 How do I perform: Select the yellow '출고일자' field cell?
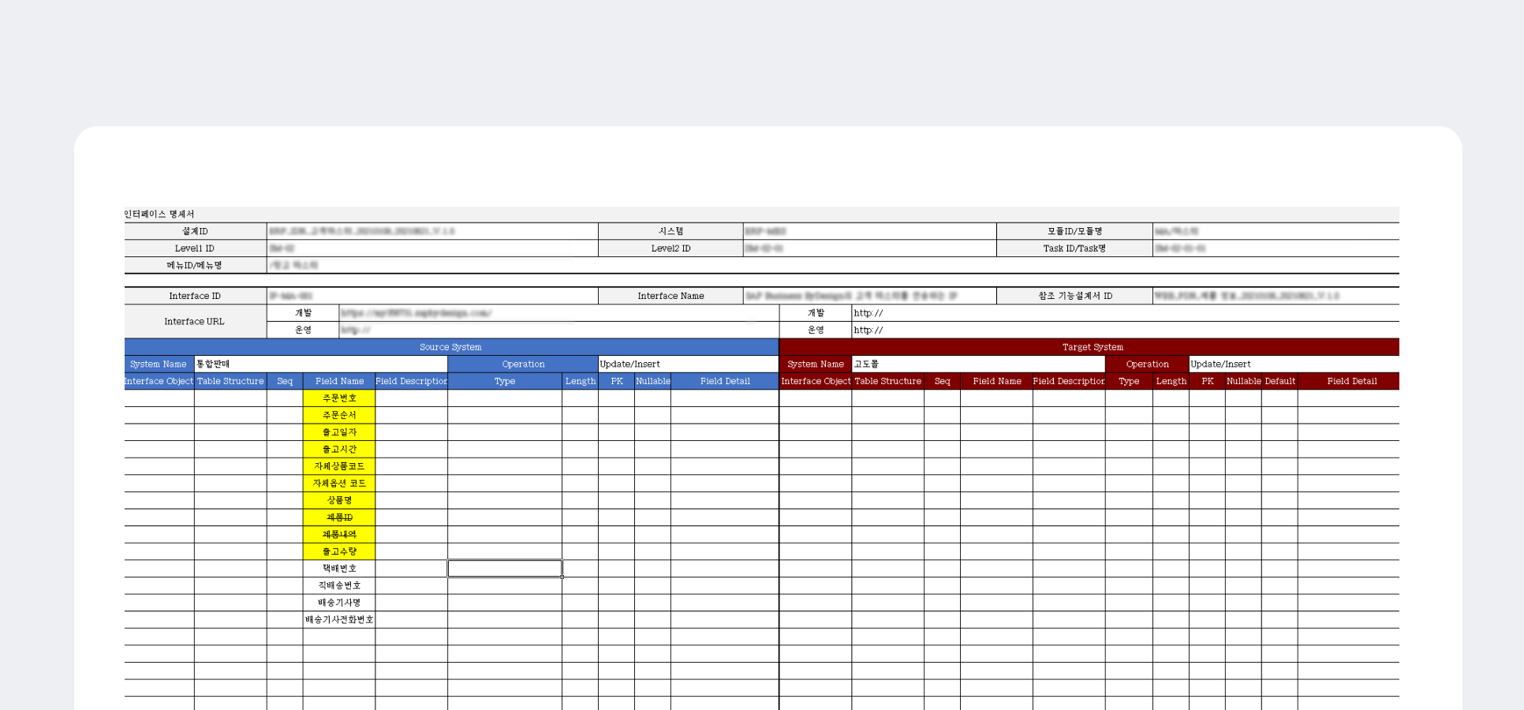(x=339, y=432)
